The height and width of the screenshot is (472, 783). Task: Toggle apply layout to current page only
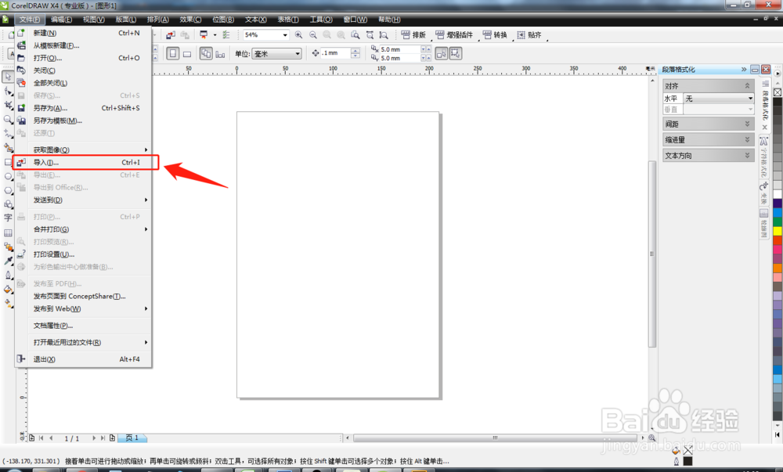(220, 54)
